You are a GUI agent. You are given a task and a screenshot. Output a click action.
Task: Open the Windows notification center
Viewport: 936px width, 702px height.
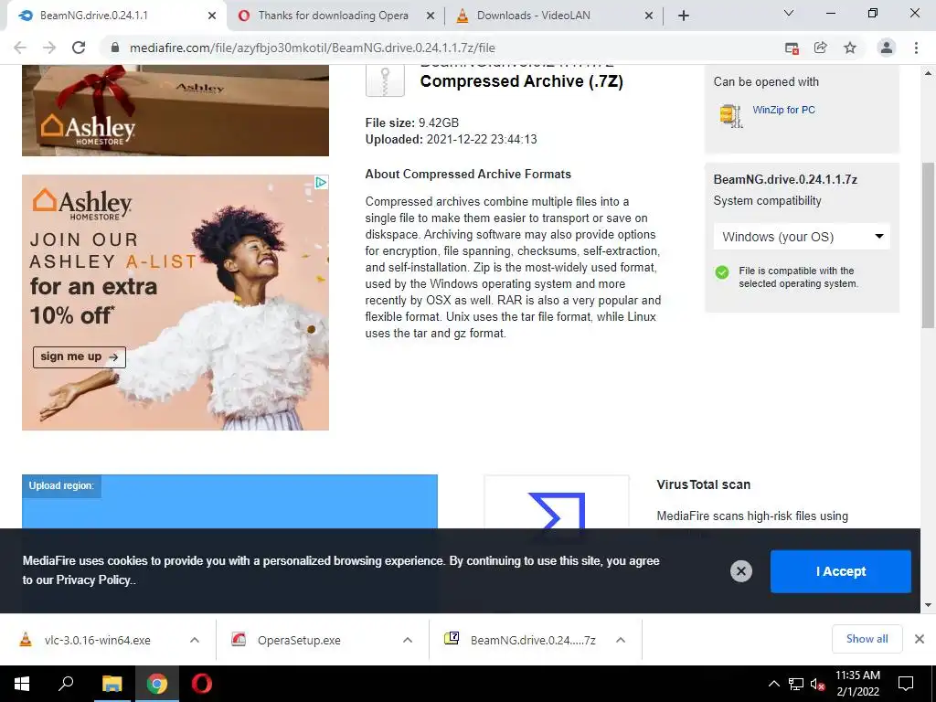[906, 684]
